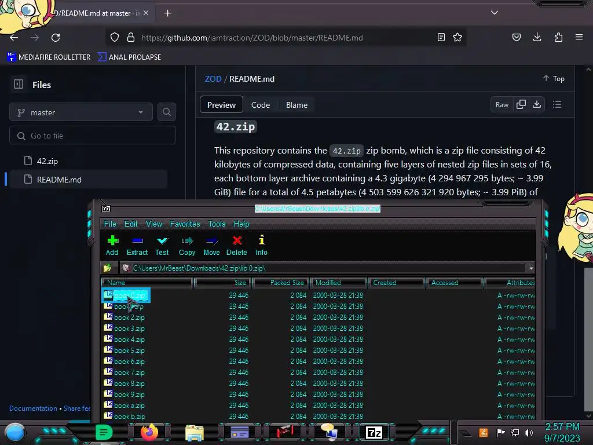Image resolution: width=593 pixels, height=445 pixels.
Task: Open the Documentation footer link
Action: [x=33, y=408]
